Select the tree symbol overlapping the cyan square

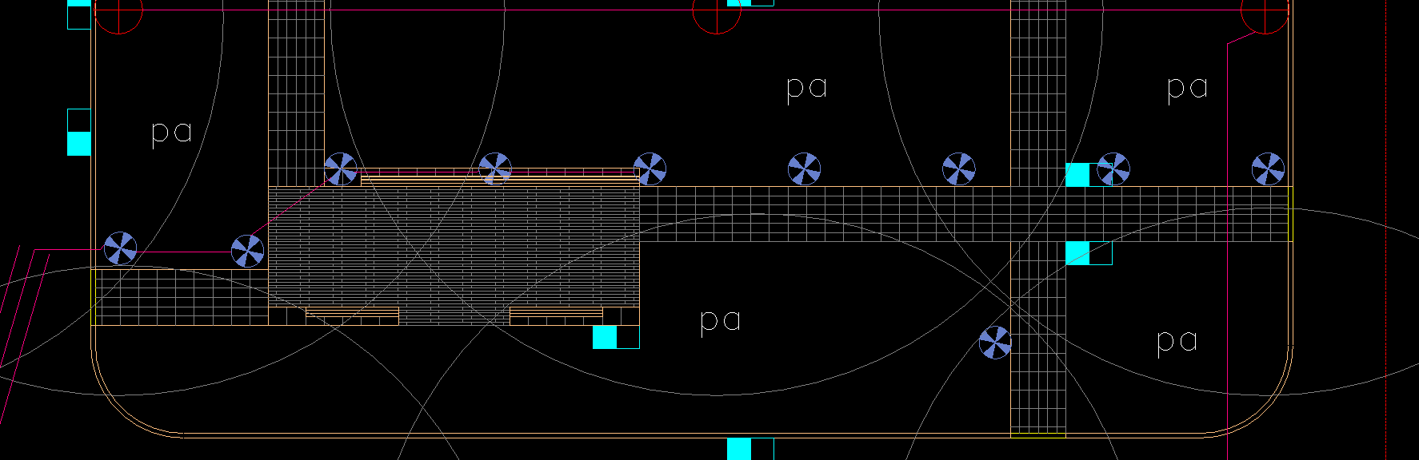point(1113,169)
